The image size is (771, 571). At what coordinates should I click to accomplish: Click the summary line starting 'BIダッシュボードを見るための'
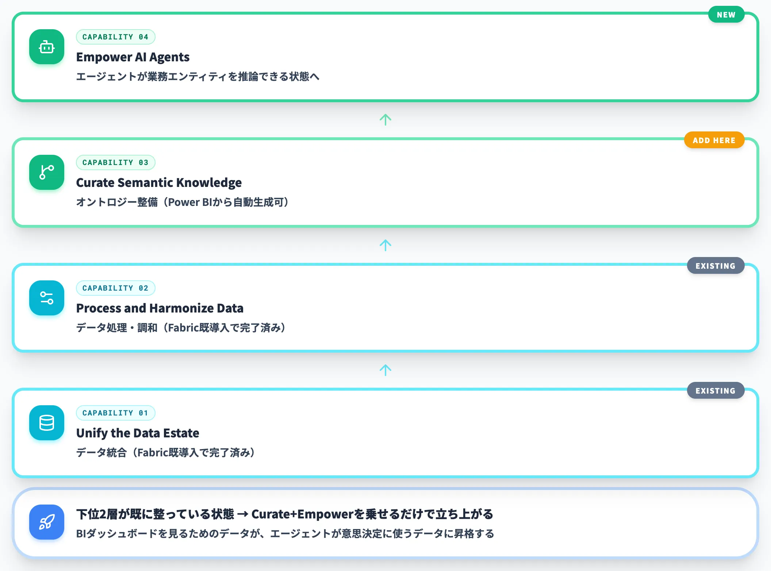285,534
